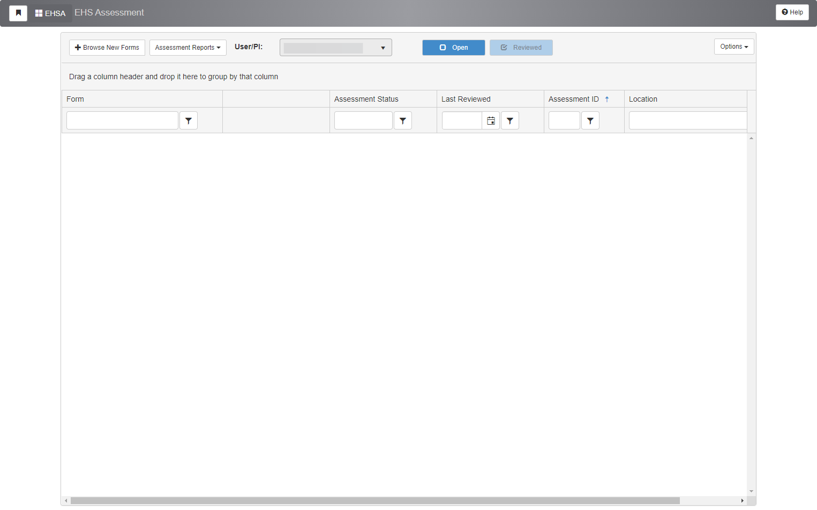Click the vertical scrollbar down arrow
This screenshot has width=817, height=510.
(751, 491)
